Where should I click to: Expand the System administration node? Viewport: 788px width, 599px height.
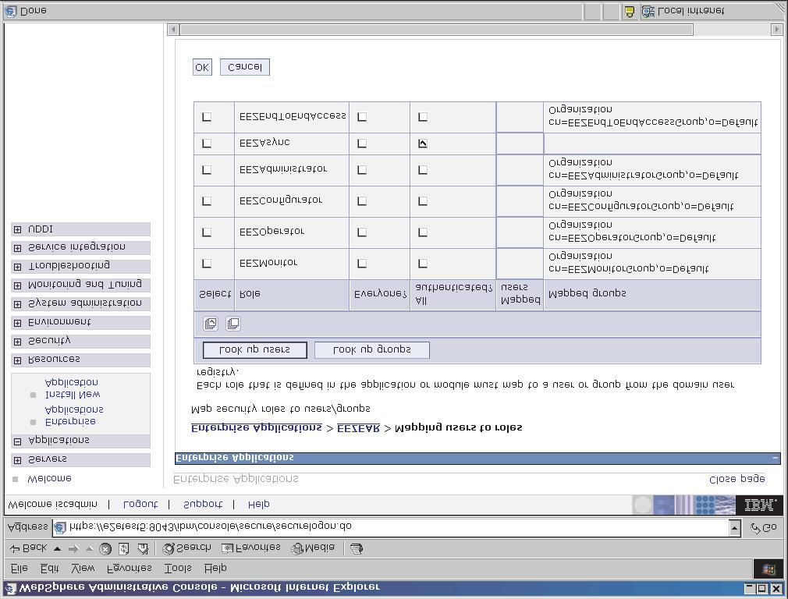[x=18, y=304]
